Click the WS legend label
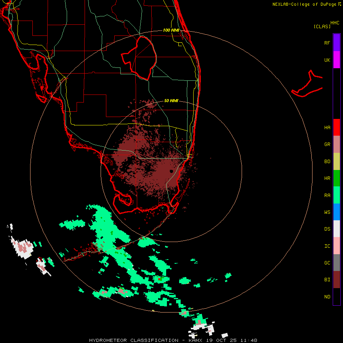This screenshot has width=343, height=343. [x=327, y=212]
